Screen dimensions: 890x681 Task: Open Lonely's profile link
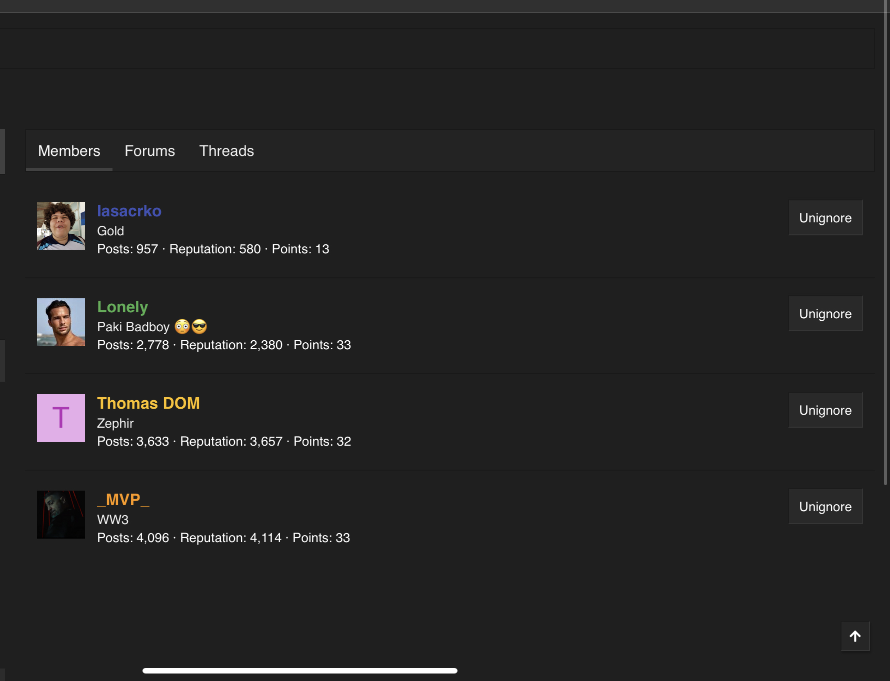(122, 307)
